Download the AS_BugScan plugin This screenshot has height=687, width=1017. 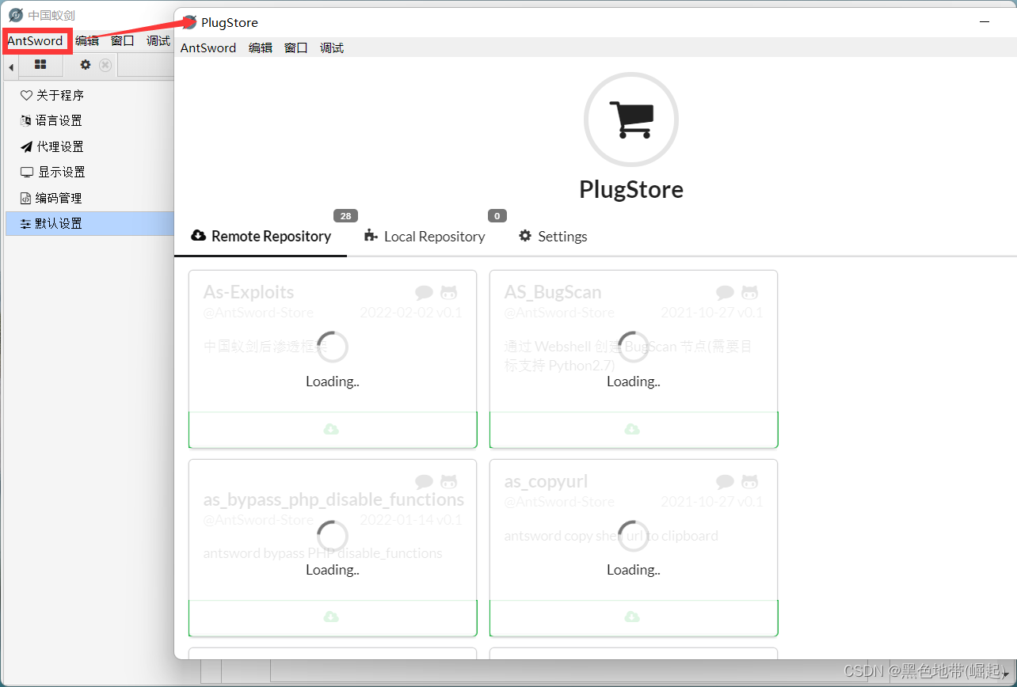point(634,429)
